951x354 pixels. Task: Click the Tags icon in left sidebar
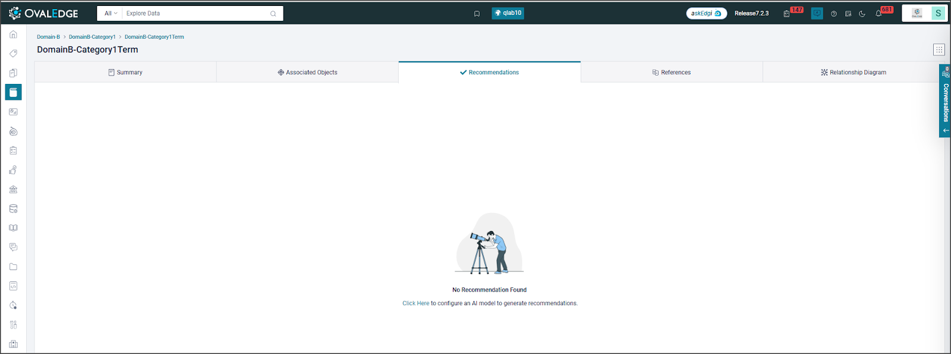click(13, 54)
